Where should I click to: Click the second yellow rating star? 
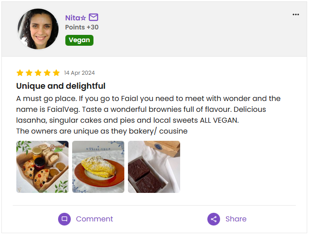click(x=29, y=73)
